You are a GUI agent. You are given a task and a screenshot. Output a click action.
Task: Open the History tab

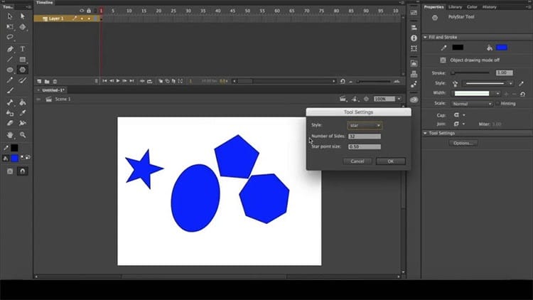point(489,7)
